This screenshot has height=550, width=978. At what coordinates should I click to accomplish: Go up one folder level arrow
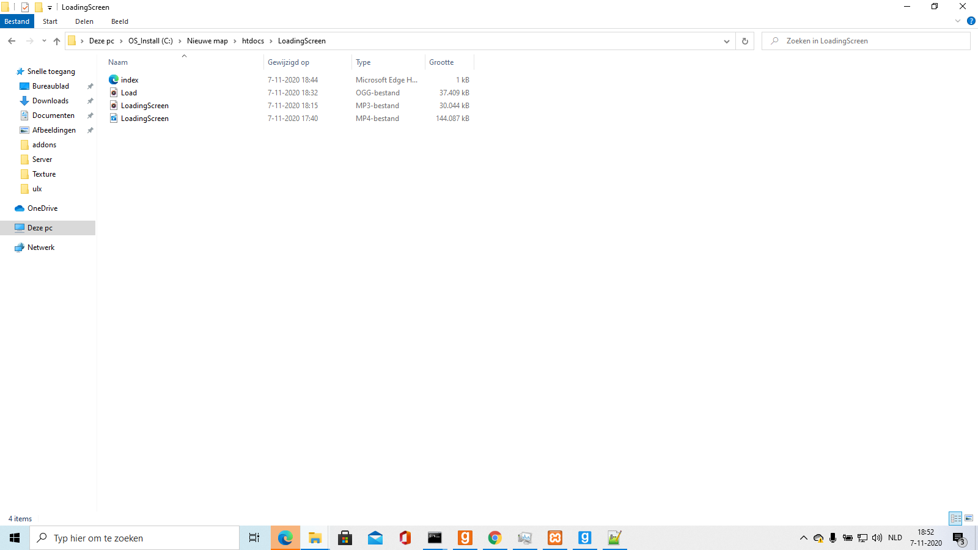click(57, 41)
